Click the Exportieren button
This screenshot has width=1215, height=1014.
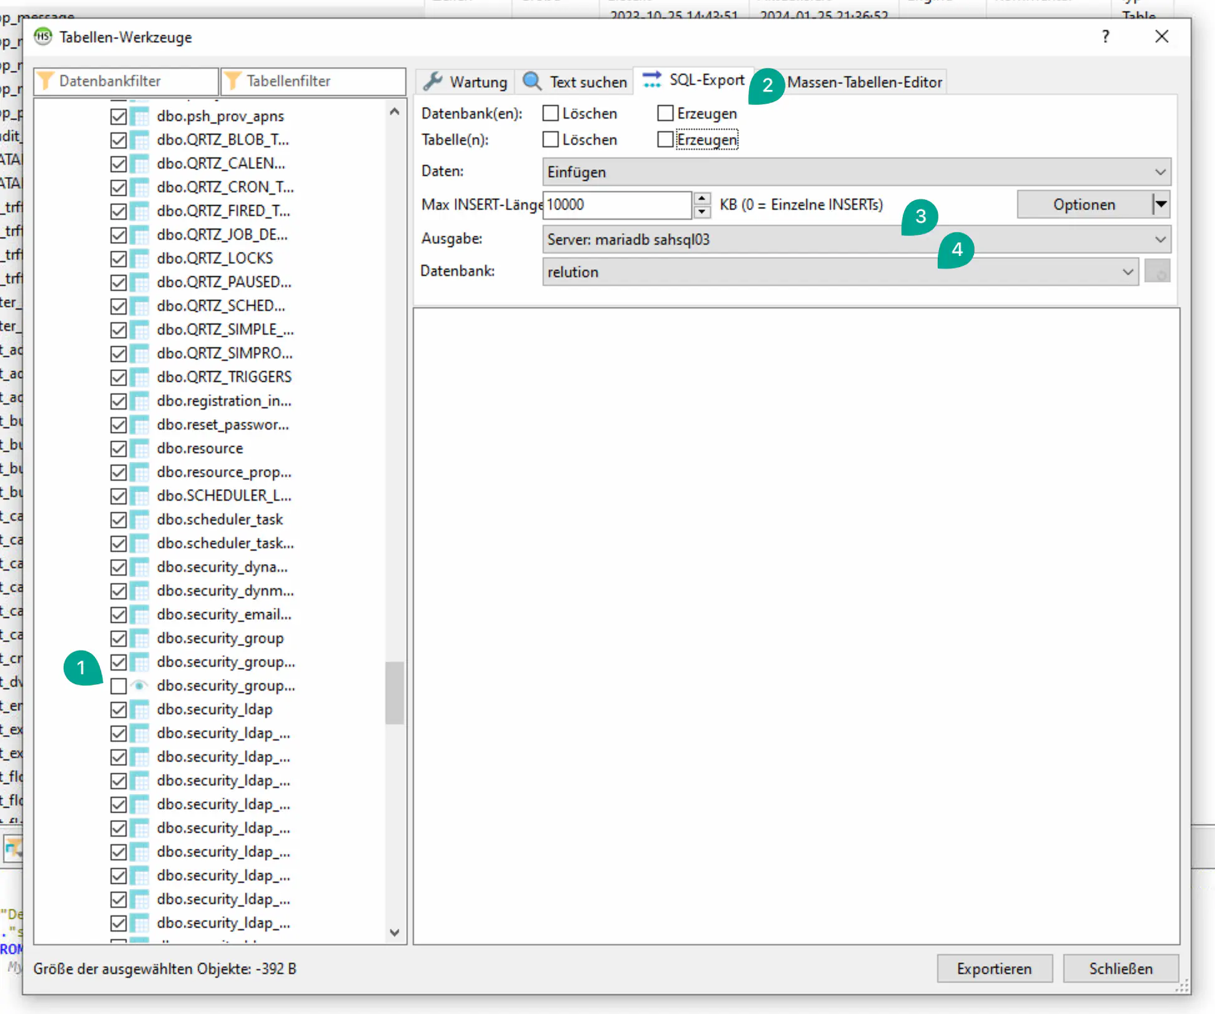[x=994, y=969]
